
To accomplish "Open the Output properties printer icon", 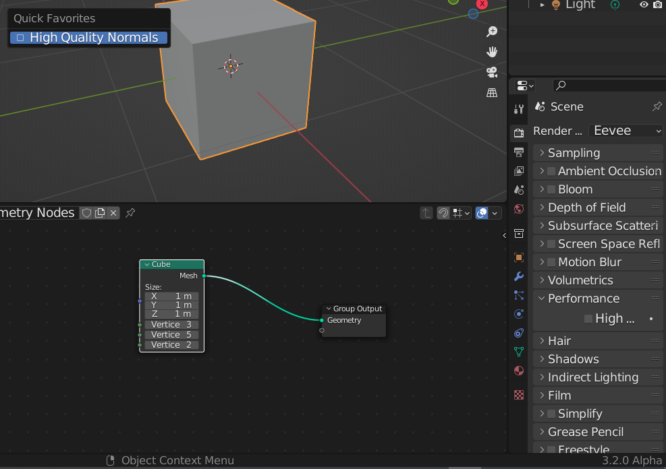I will coord(519,152).
